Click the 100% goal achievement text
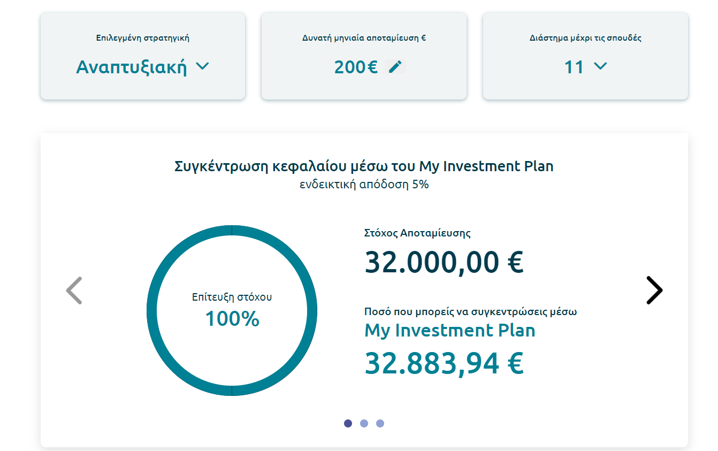 pyautogui.click(x=232, y=319)
